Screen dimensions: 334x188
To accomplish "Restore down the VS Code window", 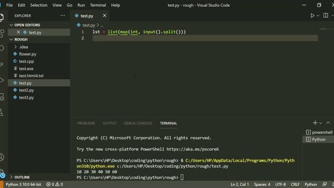I will [x=319, y=5].
